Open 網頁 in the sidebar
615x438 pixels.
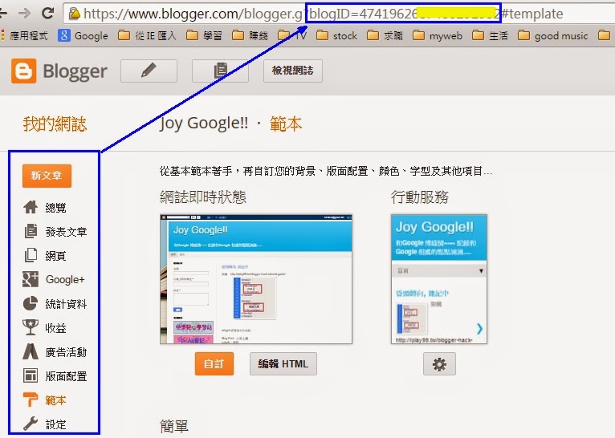tap(44, 255)
